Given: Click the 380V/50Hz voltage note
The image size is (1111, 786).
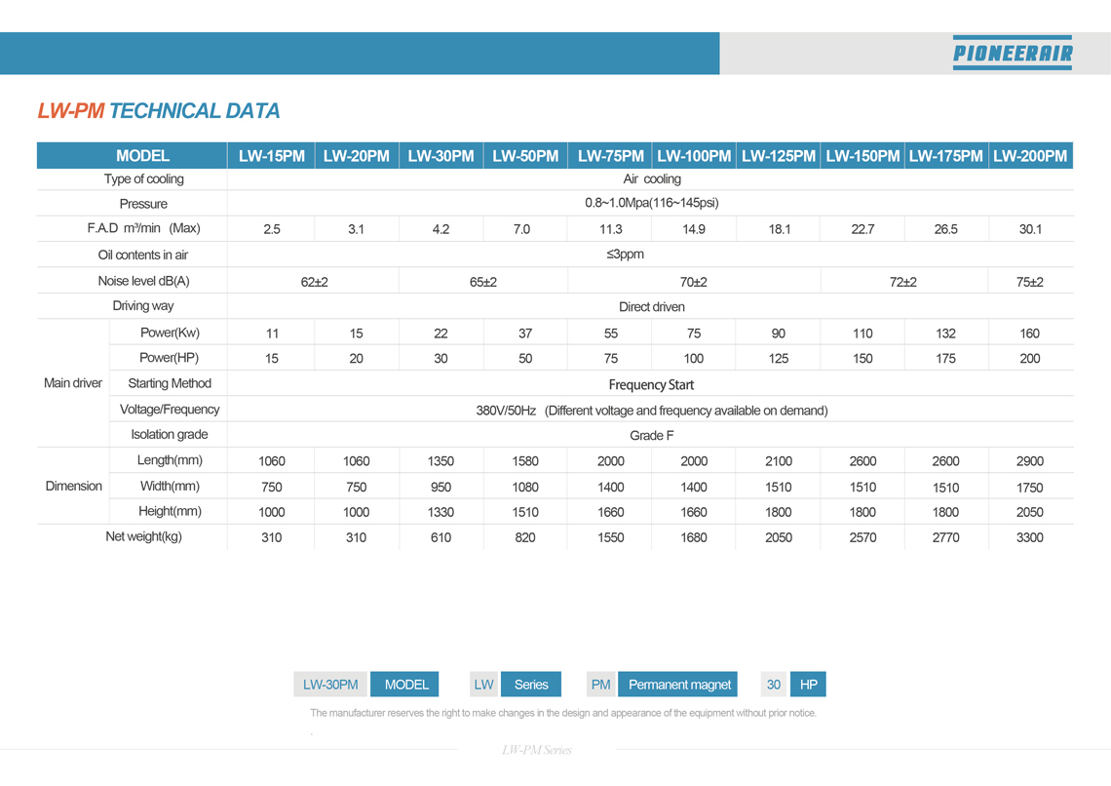Looking at the screenshot, I should (652, 412).
